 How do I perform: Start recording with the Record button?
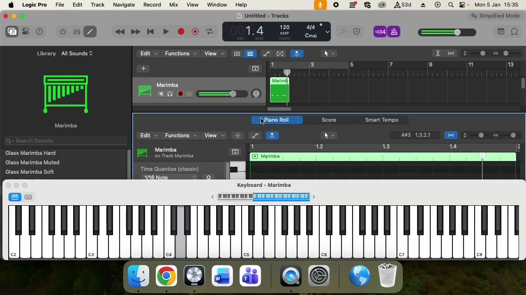(x=181, y=32)
